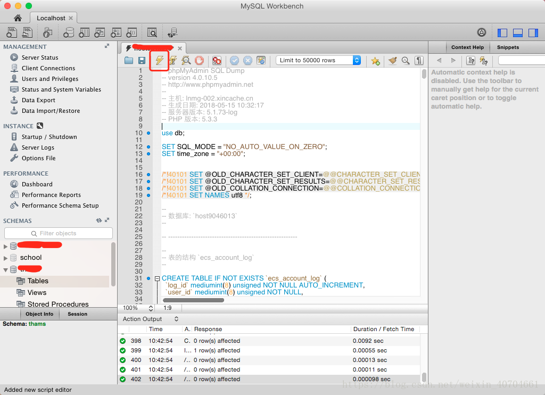Collapse the CREATE TABLE code fold
The image size is (545, 395).
point(157,278)
